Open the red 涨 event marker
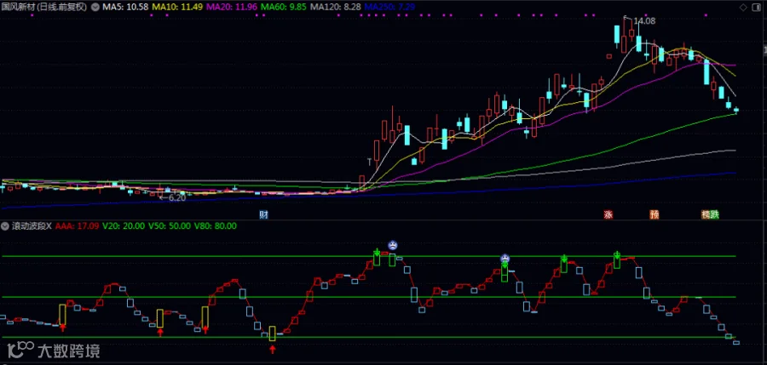This screenshot has height=365, width=767. (x=608, y=214)
